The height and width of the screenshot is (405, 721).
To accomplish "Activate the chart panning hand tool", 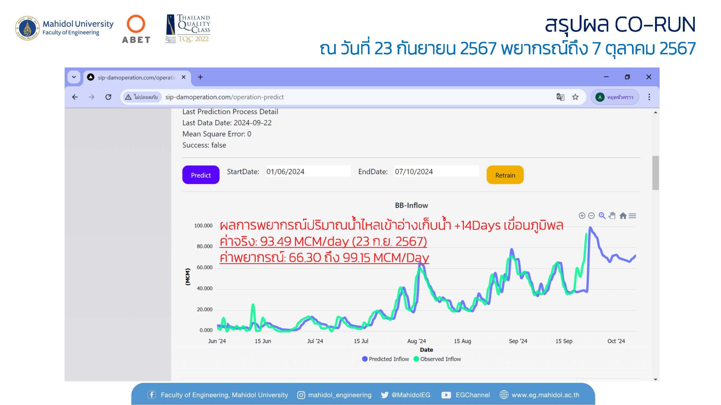I will [x=612, y=216].
